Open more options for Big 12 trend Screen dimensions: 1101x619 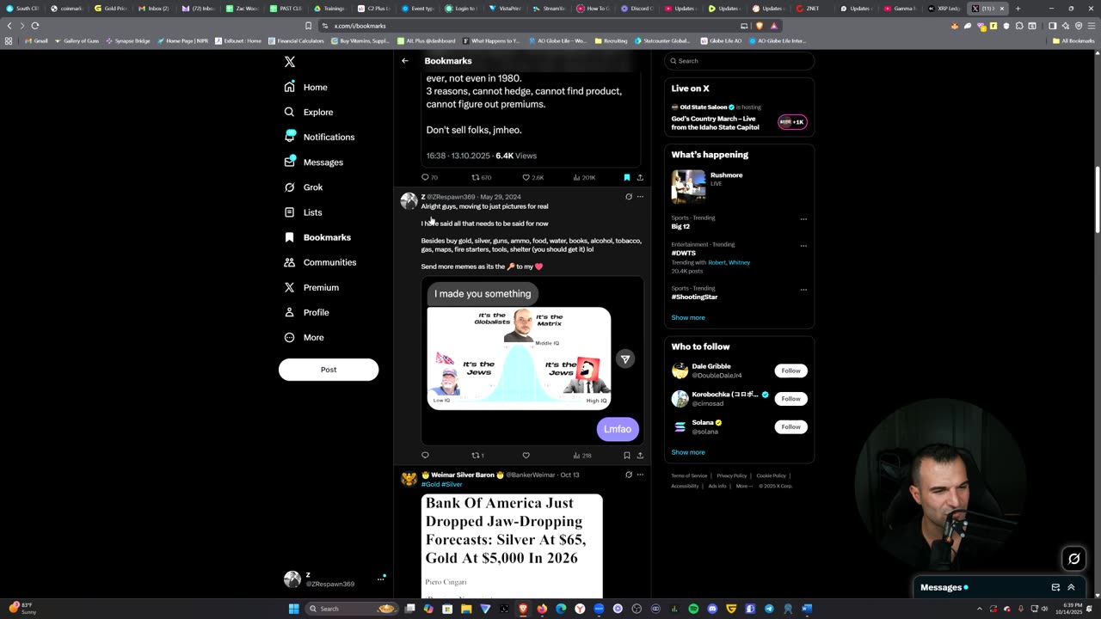803,218
